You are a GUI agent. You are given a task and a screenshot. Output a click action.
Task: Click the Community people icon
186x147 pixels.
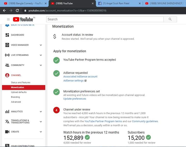pos(7,65)
